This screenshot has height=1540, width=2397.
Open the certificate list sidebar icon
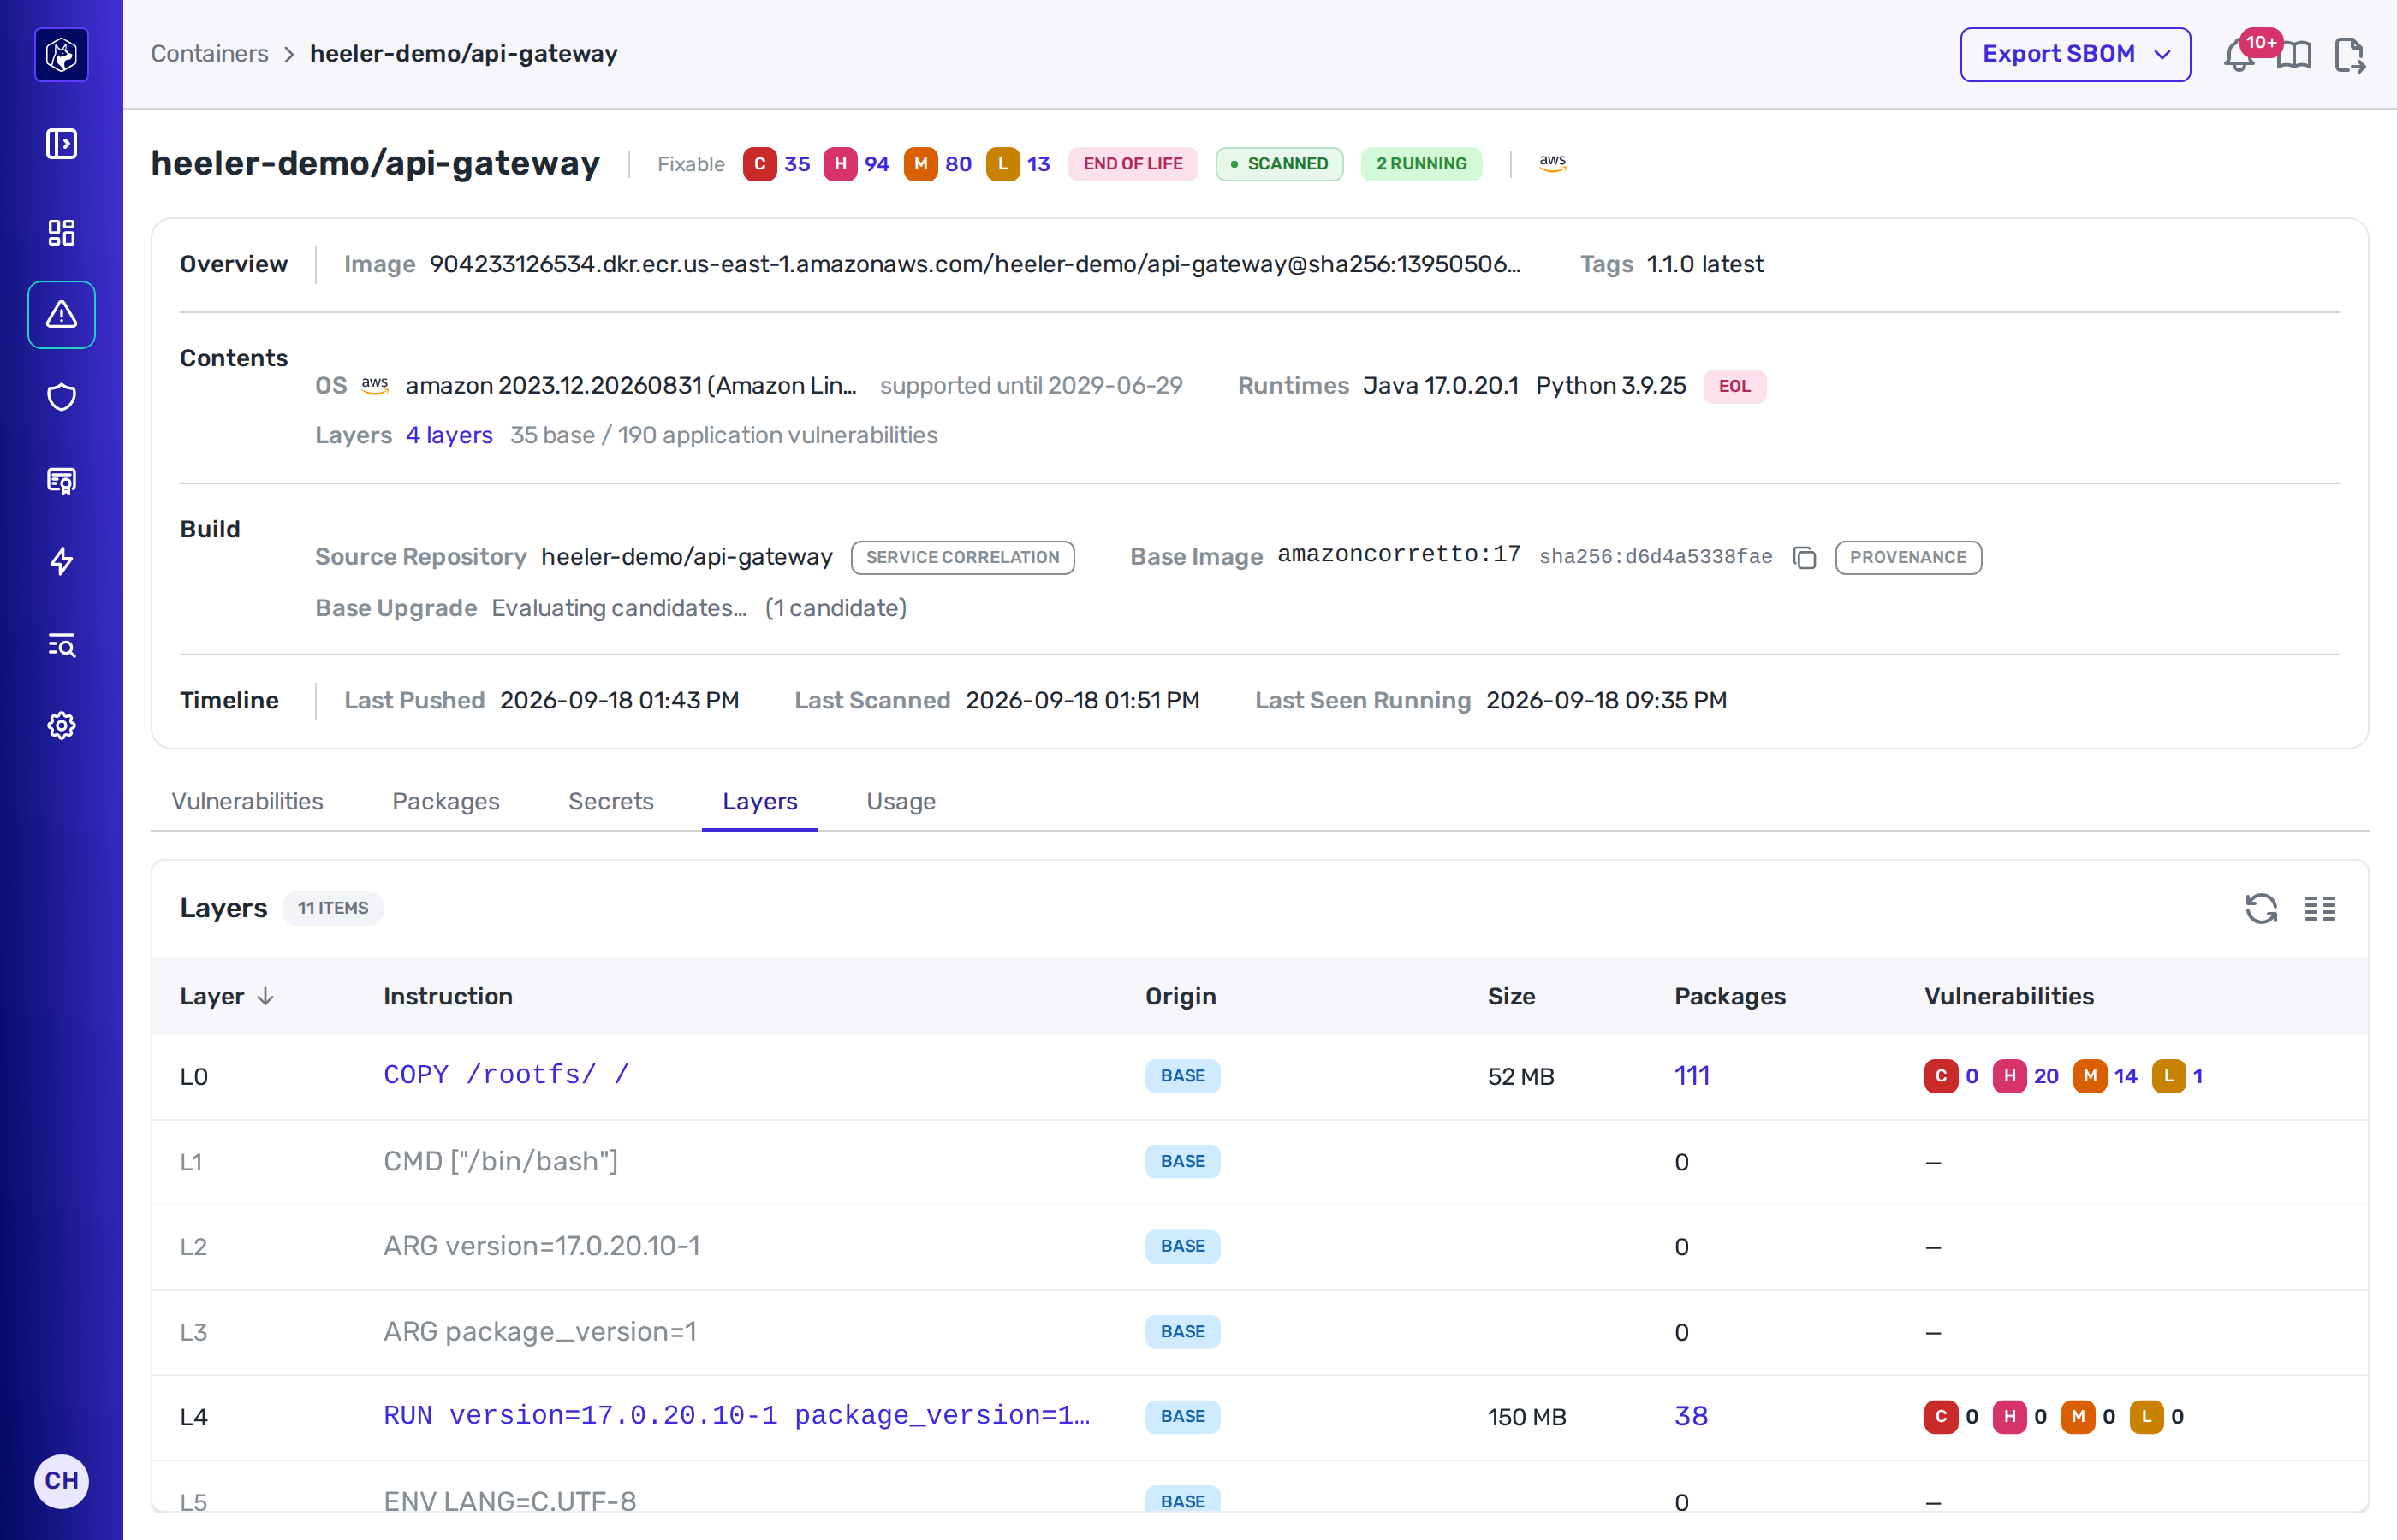tap(61, 480)
